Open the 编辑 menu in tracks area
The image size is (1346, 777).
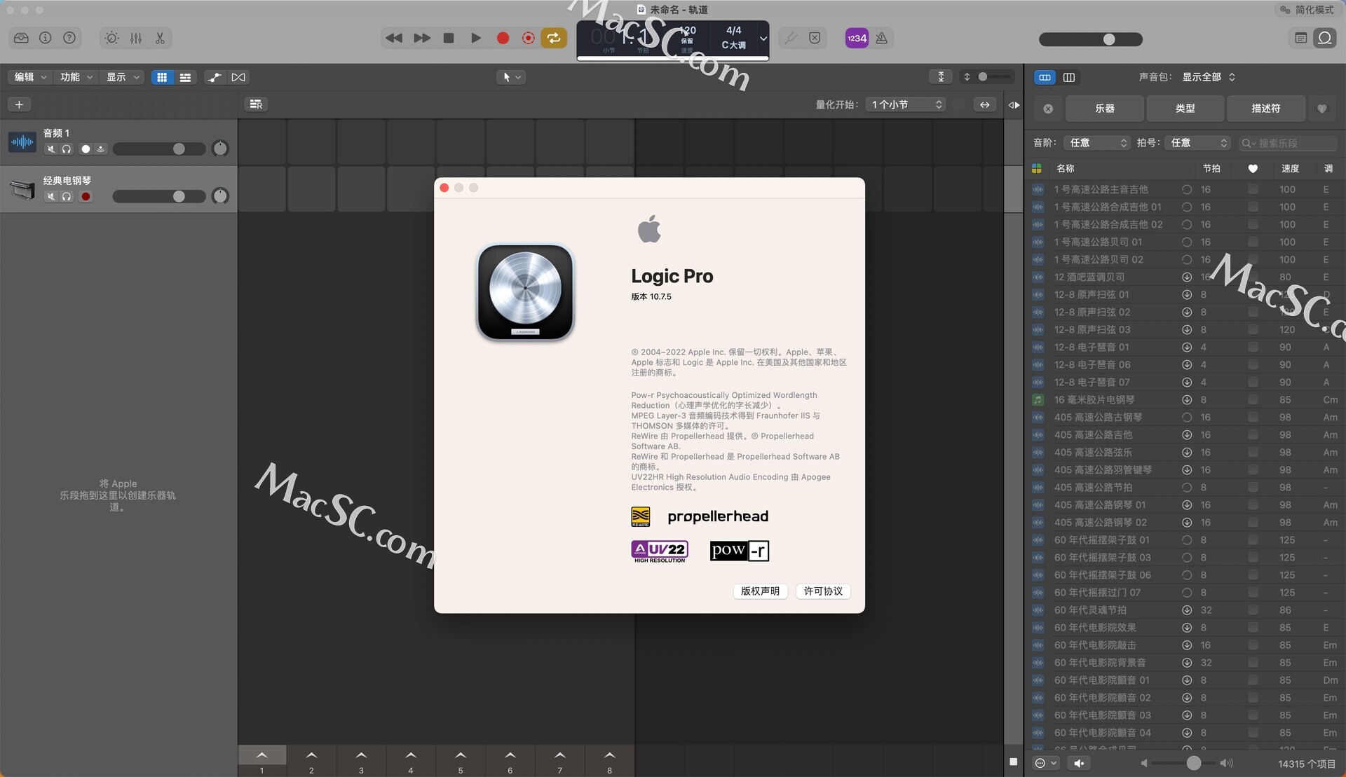pyautogui.click(x=30, y=77)
